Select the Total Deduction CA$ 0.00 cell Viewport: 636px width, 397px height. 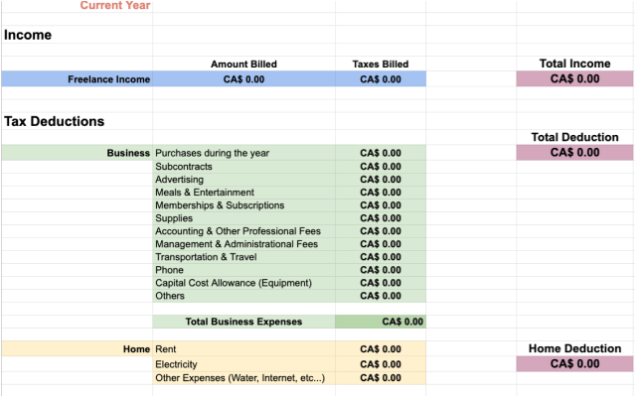[x=574, y=153]
